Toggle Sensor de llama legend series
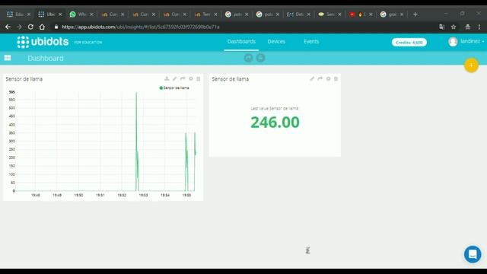 pos(174,88)
